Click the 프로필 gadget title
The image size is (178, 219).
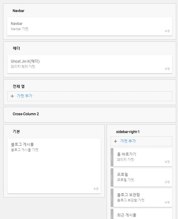[x=123, y=174]
